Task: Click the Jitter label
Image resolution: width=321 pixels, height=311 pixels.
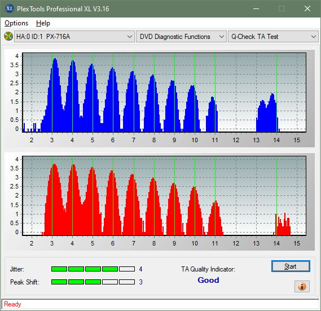Action: click(17, 269)
